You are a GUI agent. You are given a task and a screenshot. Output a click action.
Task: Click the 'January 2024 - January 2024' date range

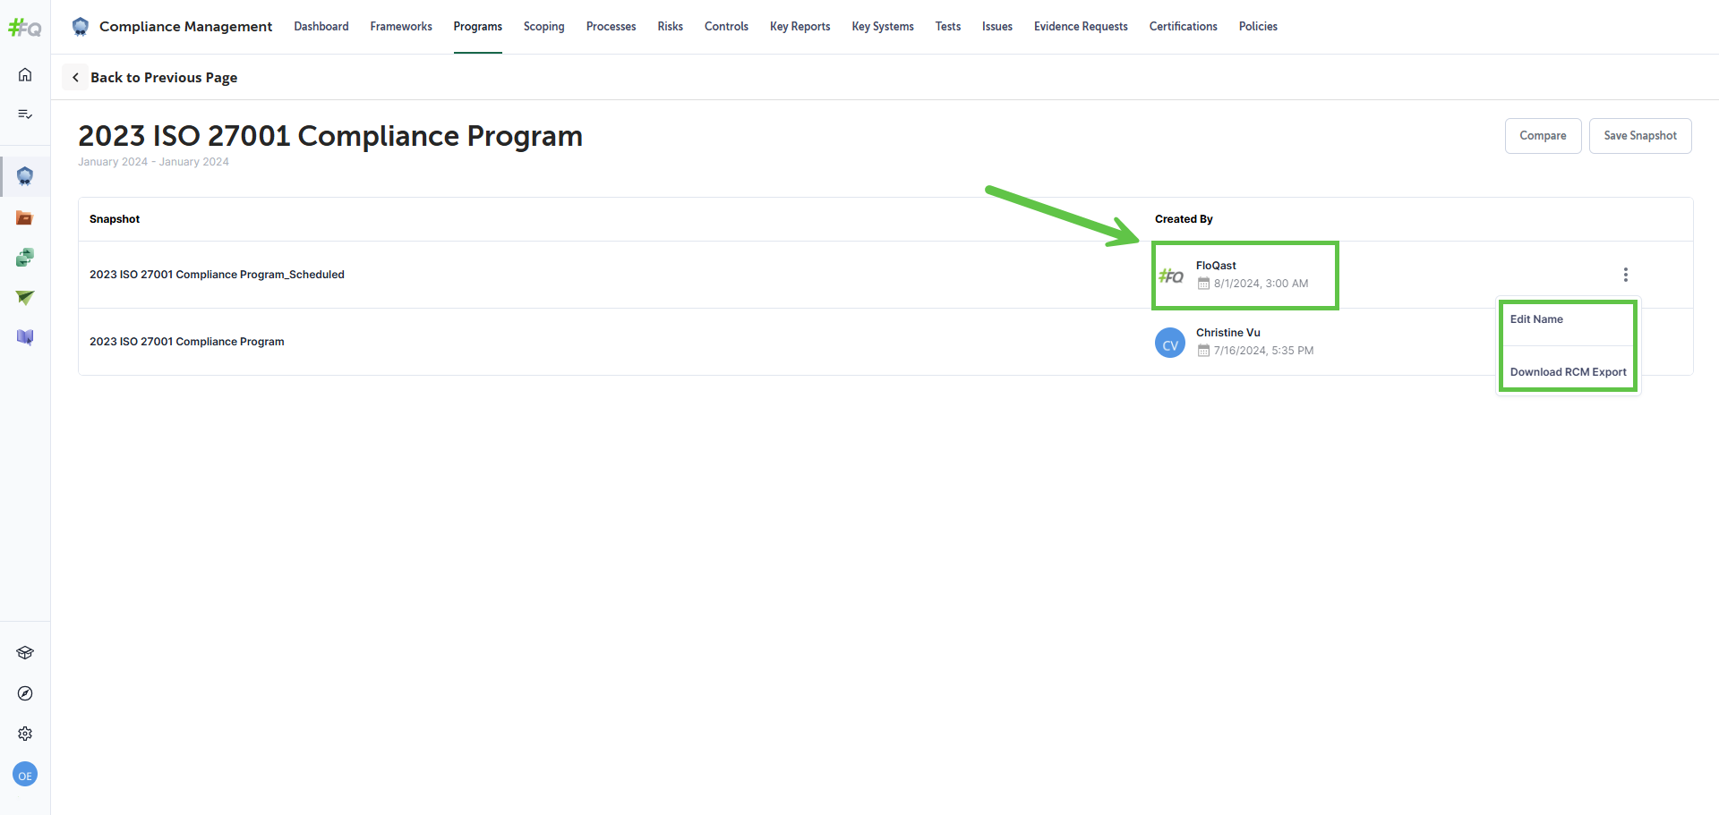[x=153, y=162]
